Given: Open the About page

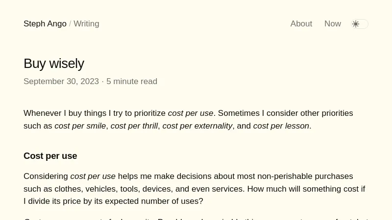Looking at the screenshot, I should [x=301, y=24].
